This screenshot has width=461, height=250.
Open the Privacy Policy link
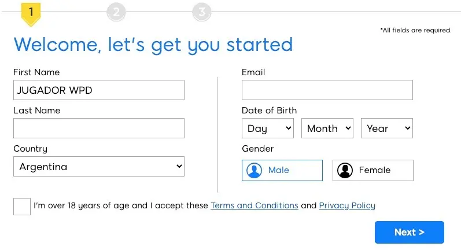pos(347,205)
